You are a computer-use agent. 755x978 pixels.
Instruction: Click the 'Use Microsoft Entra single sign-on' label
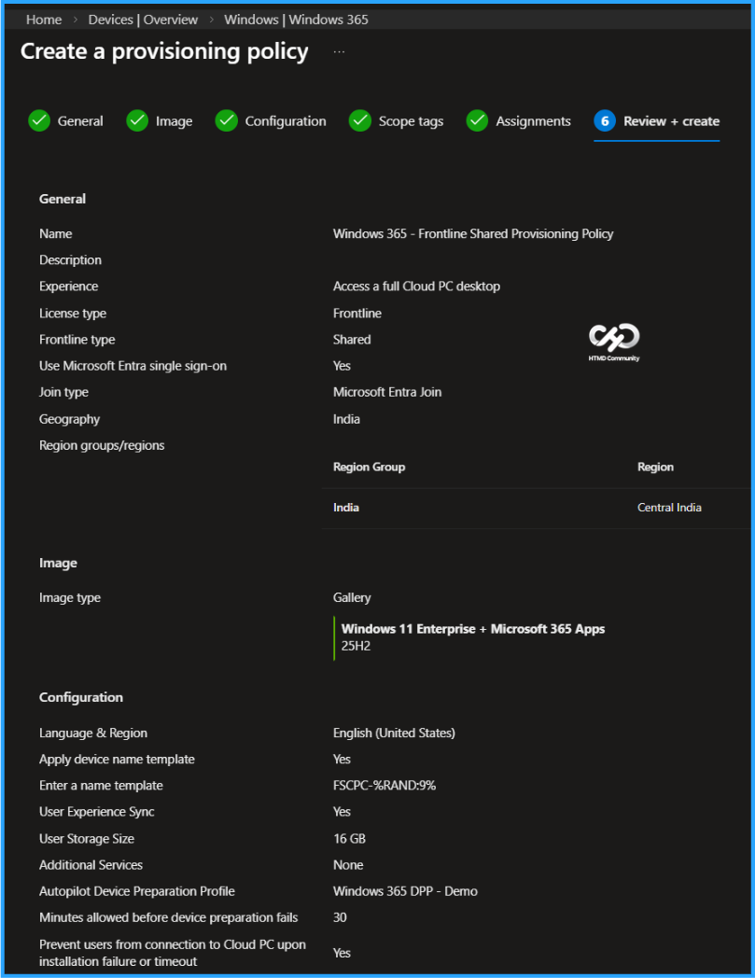(133, 366)
